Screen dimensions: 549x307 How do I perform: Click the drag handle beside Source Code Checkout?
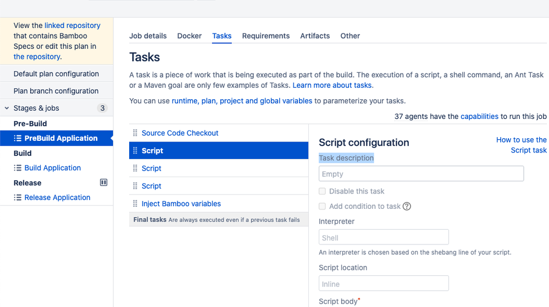click(135, 133)
